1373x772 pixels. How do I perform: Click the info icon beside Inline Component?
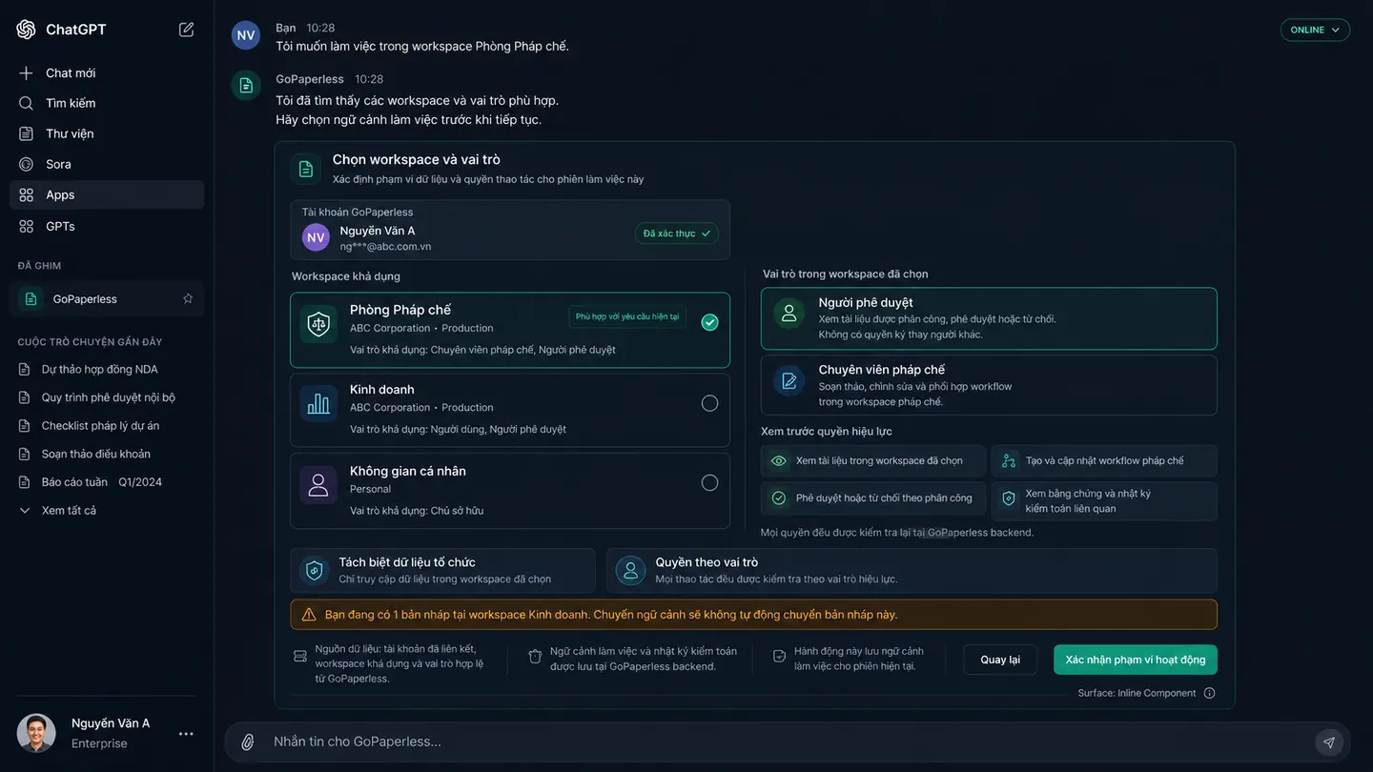pos(1209,693)
